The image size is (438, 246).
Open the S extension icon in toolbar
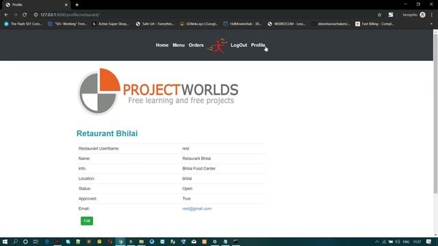(391, 15)
